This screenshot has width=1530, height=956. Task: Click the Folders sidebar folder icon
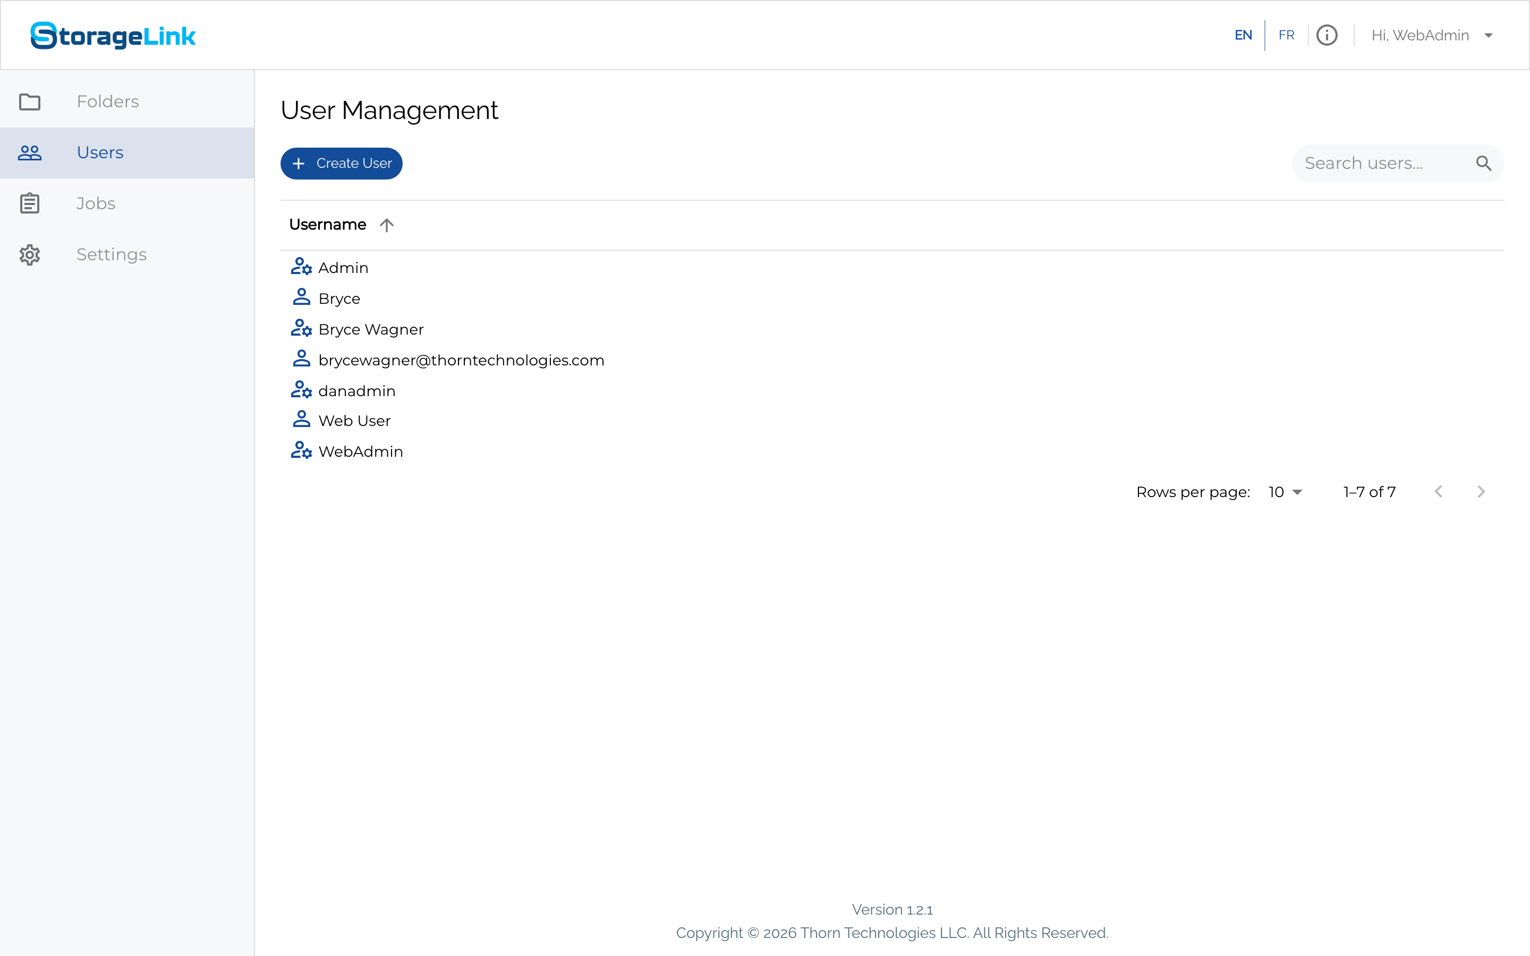30,102
